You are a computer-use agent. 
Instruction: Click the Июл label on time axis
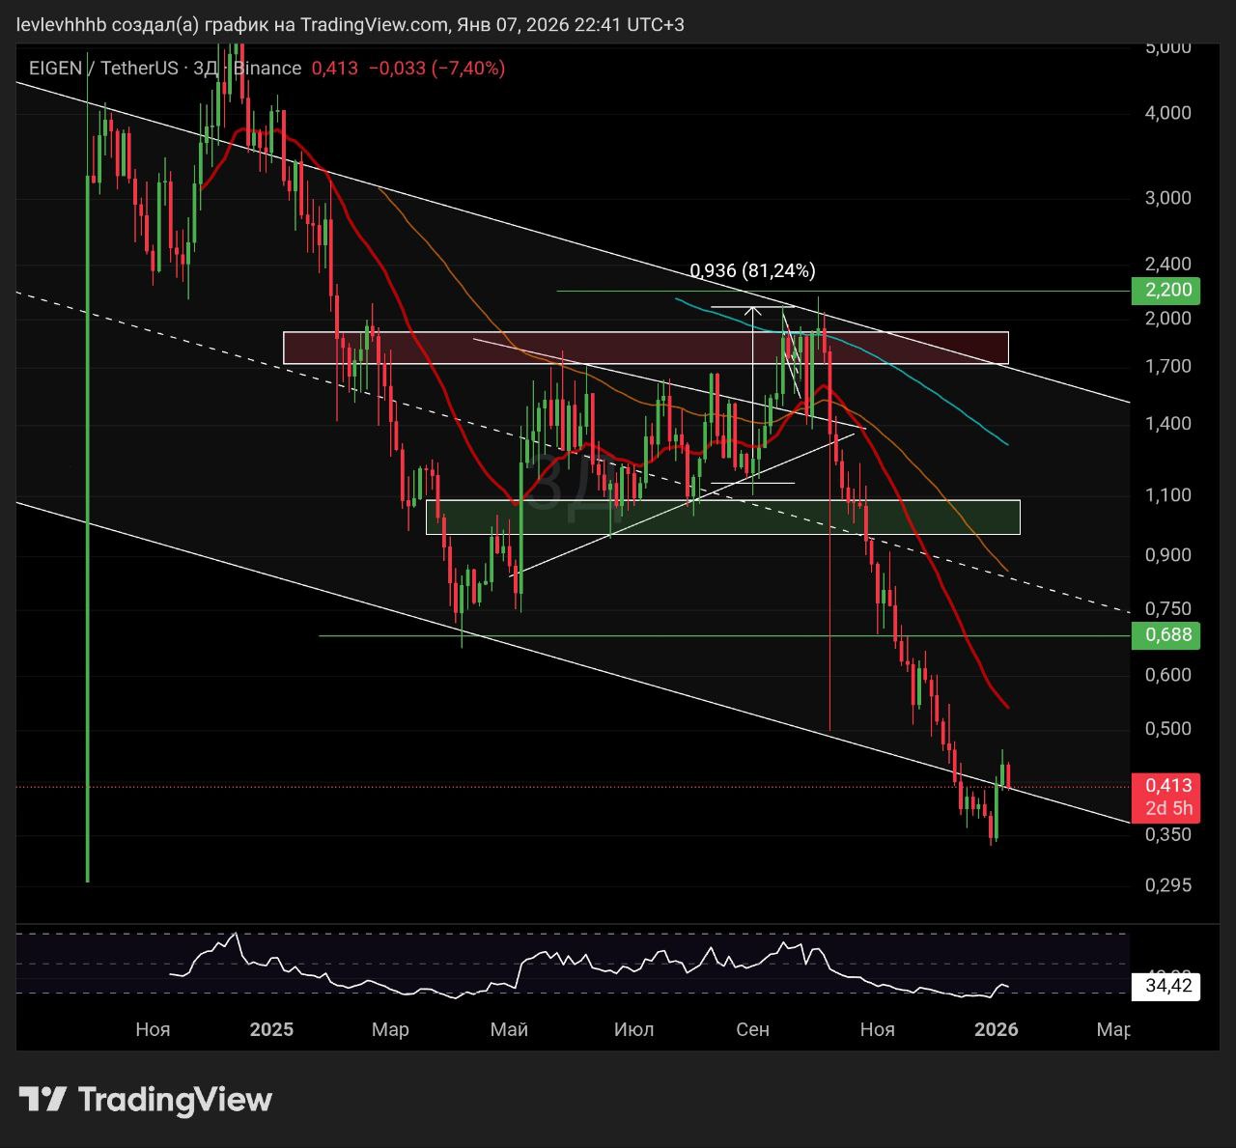coord(633,1029)
